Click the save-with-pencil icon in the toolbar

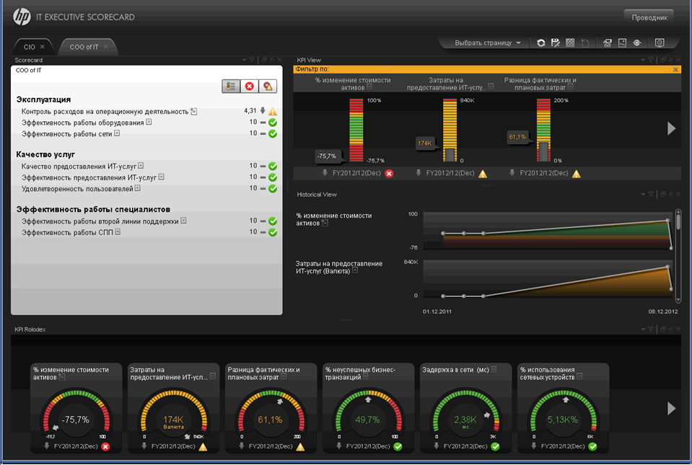click(x=555, y=43)
